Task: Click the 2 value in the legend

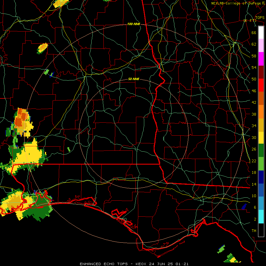Action: tap(255, 219)
